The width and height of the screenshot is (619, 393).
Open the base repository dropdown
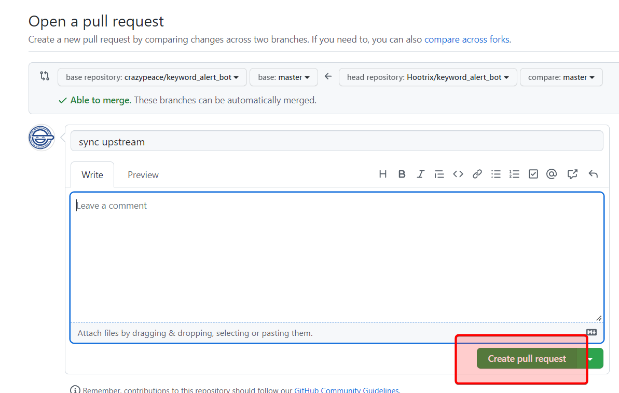[152, 77]
